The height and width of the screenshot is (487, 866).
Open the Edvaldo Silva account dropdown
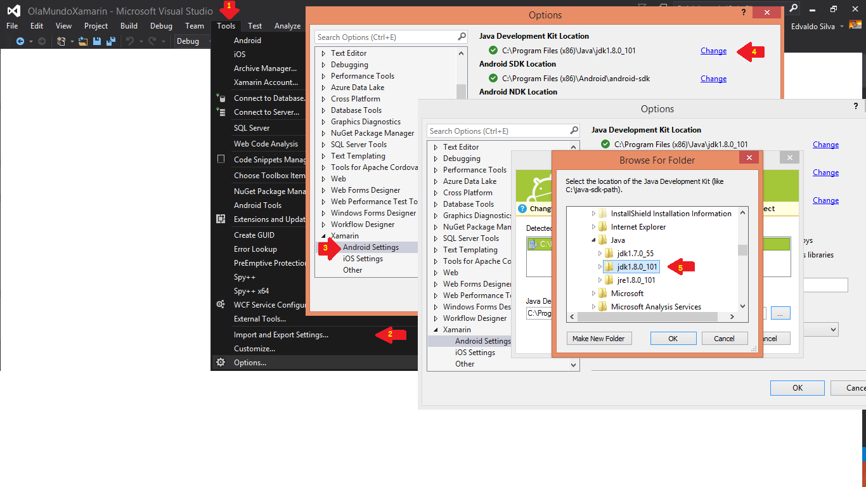[x=842, y=26]
